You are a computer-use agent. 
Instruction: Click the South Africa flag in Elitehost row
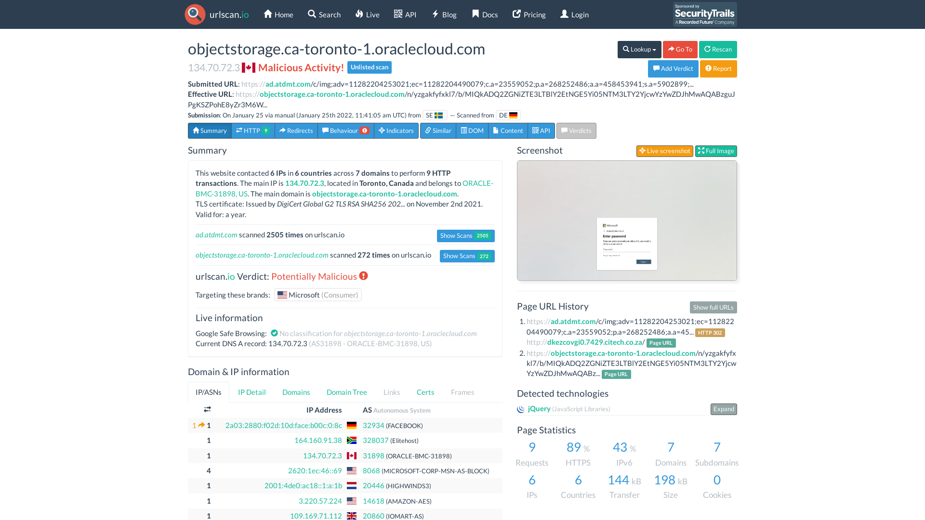pos(352,441)
